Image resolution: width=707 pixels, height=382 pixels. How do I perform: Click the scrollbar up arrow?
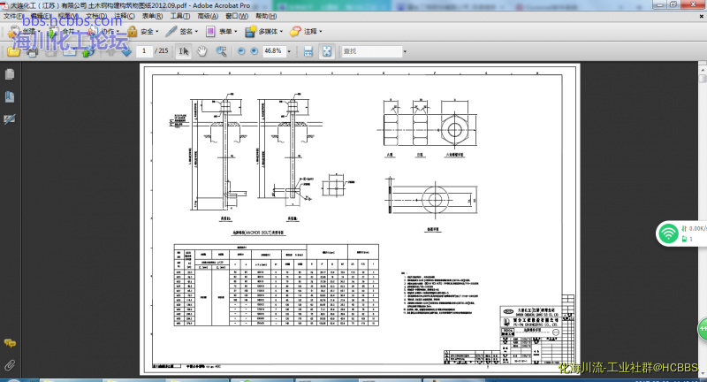(x=703, y=70)
